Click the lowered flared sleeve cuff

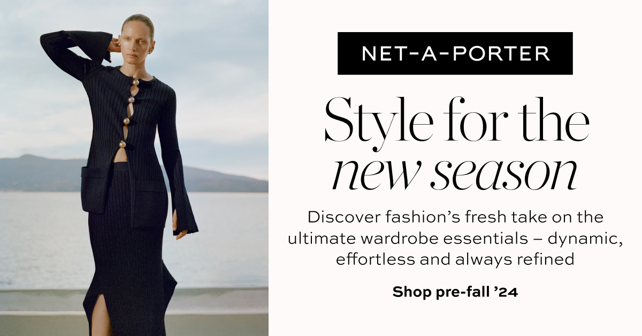pos(185,214)
